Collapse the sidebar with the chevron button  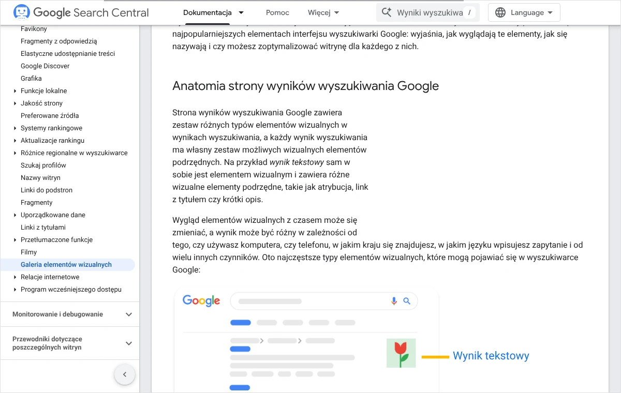[125, 374]
